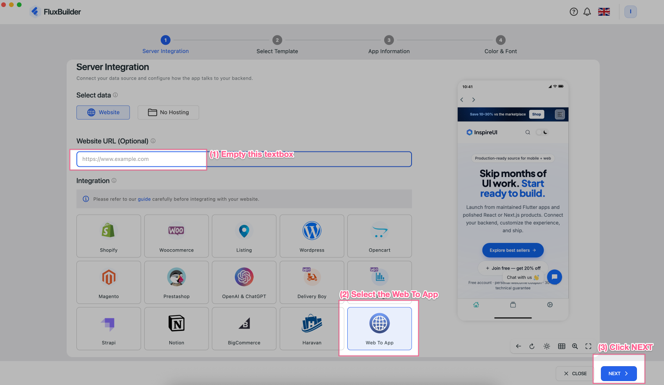Click the NEXT button

coord(619,374)
